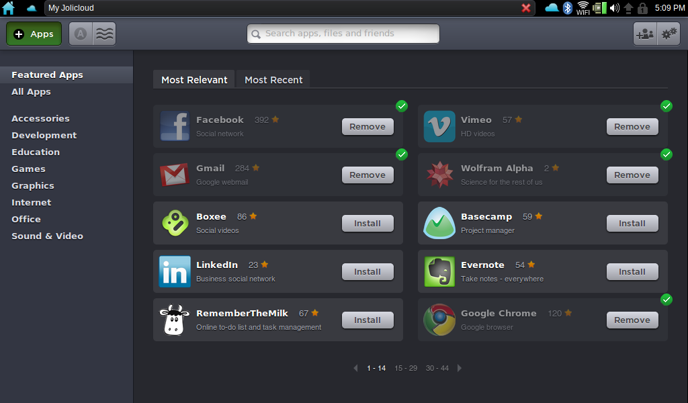Click the Wolfram Alpha installed checkmark badge

[666, 154]
